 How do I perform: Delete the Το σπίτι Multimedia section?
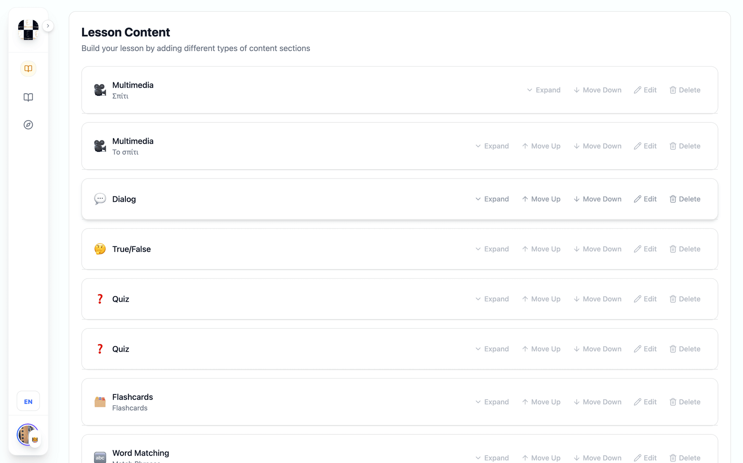click(685, 146)
